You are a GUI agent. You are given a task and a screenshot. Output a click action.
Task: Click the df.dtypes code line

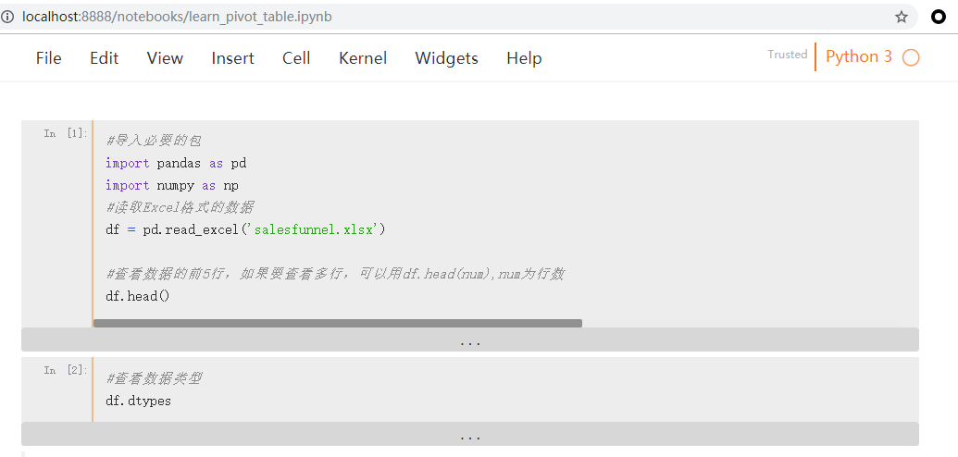pyautogui.click(x=138, y=401)
